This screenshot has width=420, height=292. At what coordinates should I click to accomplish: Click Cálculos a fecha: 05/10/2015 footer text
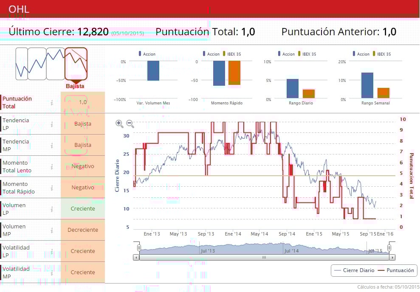point(389,287)
